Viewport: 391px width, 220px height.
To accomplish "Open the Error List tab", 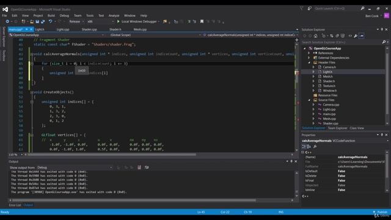I will tap(15, 205).
